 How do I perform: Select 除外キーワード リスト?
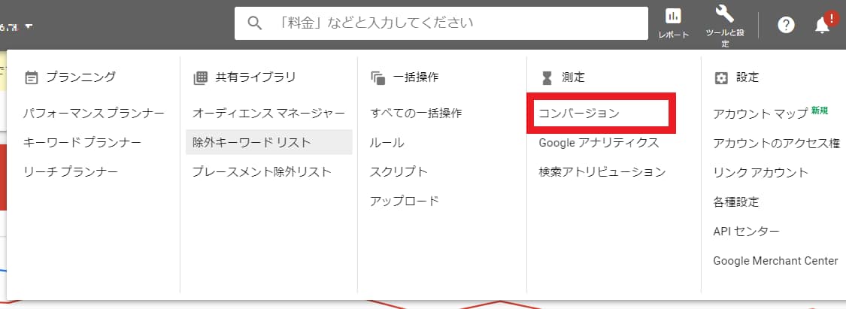tap(252, 143)
